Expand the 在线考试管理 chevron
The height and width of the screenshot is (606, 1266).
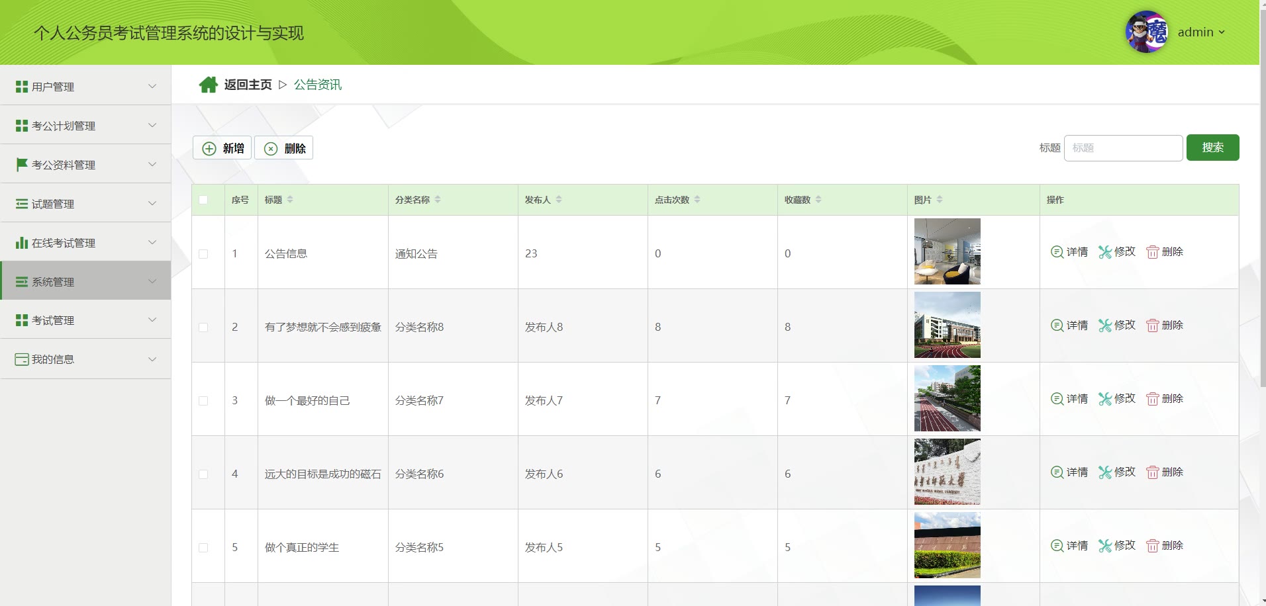152,242
